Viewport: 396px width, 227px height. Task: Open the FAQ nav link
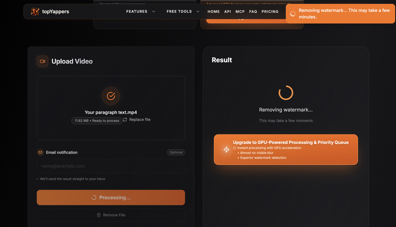click(x=253, y=11)
